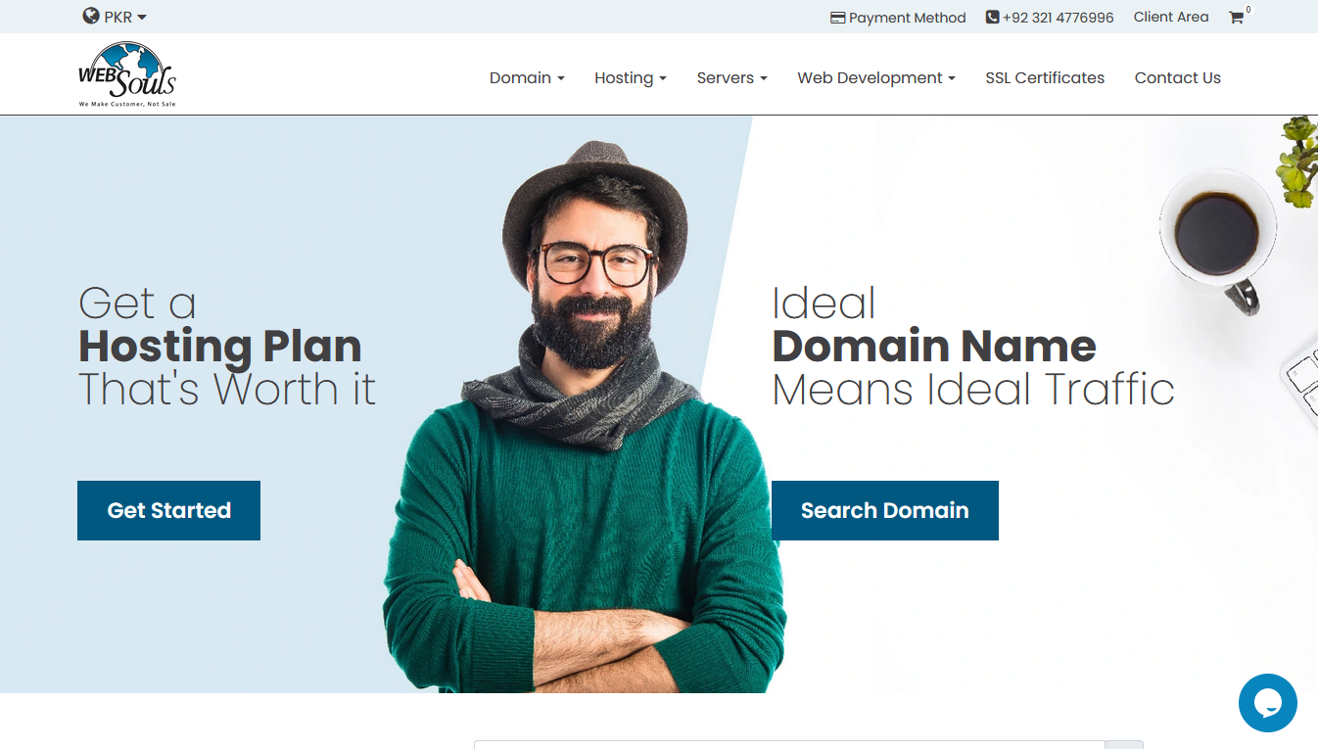Click the credit card Payment Method icon
1318x749 pixels.
coord(837,18)
